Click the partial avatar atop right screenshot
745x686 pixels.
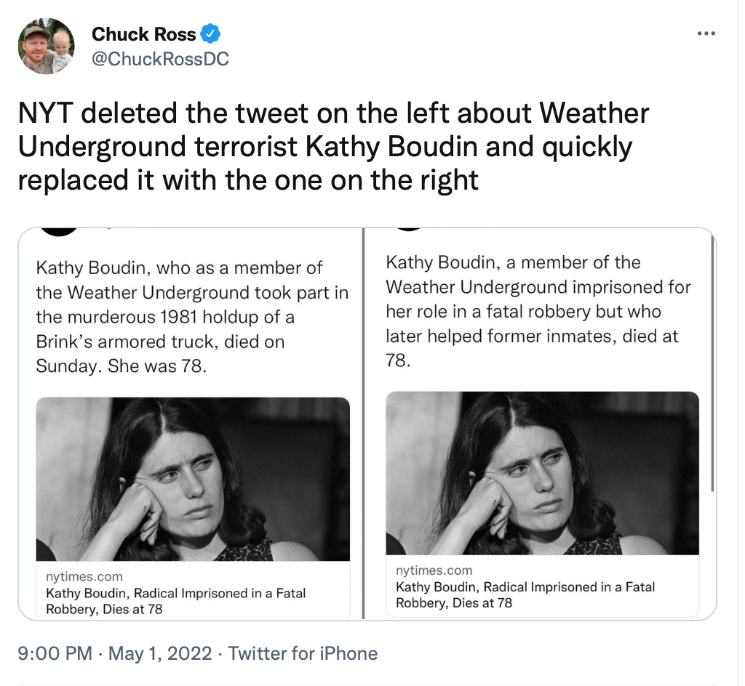[x=408, y=229]
